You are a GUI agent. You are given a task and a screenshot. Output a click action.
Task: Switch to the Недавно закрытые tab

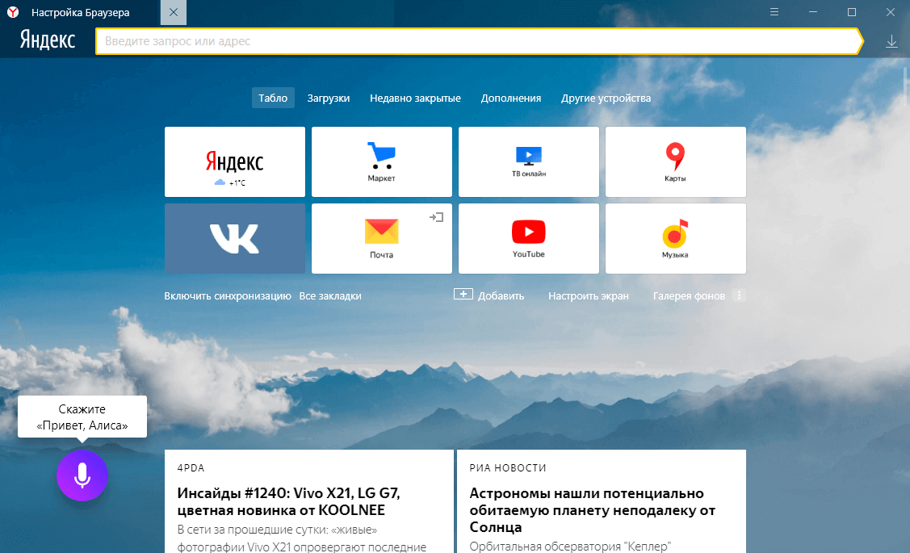click(x=415, y=98)
